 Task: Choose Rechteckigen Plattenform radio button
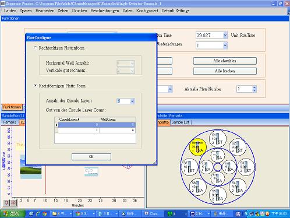pos(35,48)
